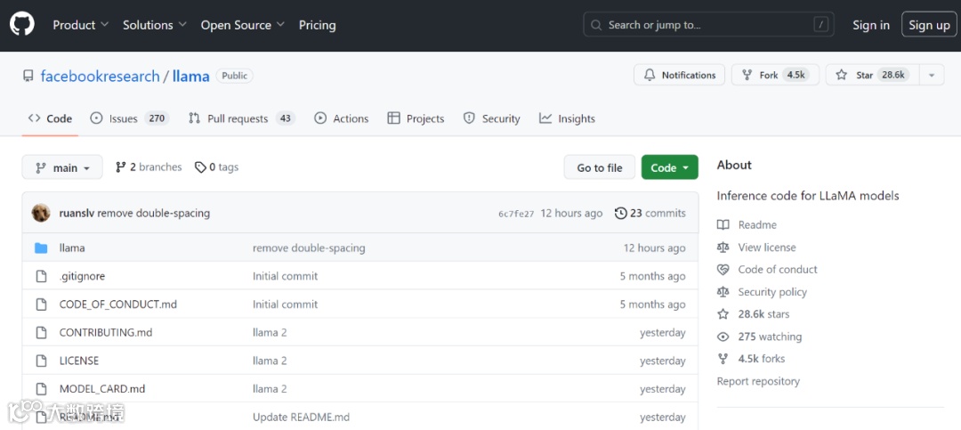This screenshot has width=961, height=430.
Task: Open the CONTRIBUTING.md file
Action: 105,332
